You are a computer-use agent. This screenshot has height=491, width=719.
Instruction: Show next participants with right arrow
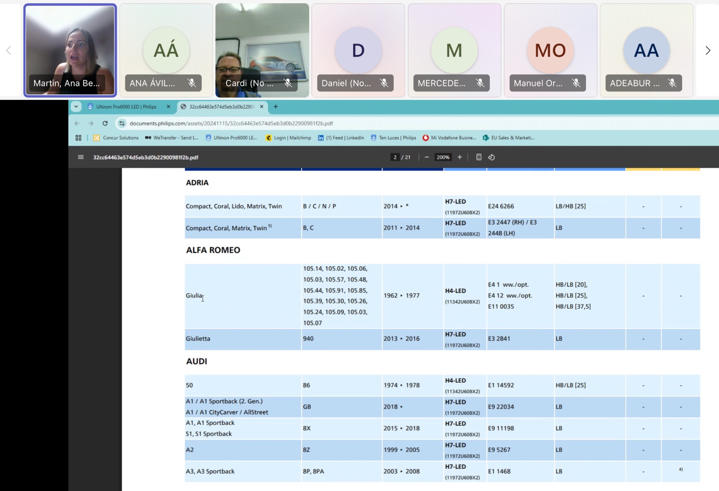708,50
